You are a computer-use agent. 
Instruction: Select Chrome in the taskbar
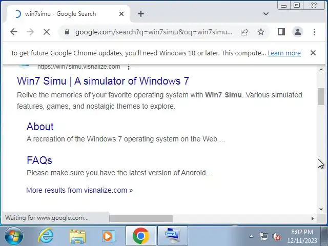(141, 236)
